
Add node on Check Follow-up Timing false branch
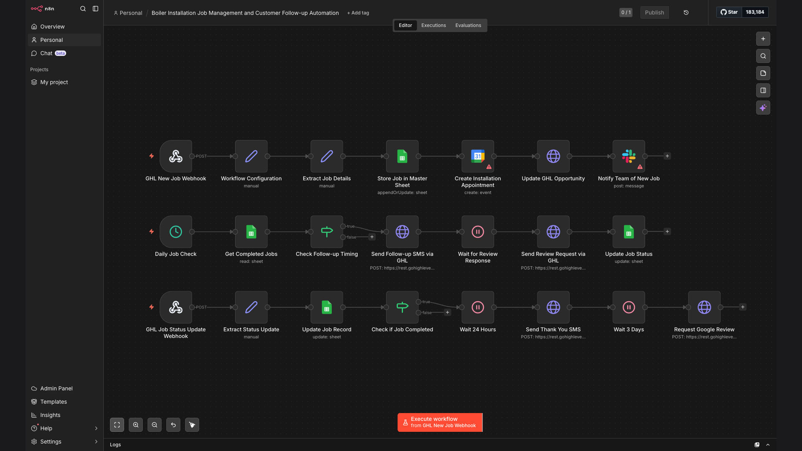click(x=372, y=237)
